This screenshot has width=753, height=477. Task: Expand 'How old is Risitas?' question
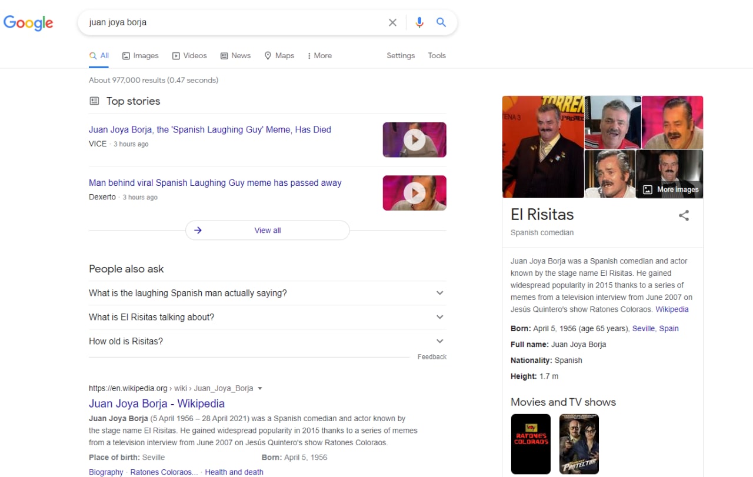[x=268, y=341]
